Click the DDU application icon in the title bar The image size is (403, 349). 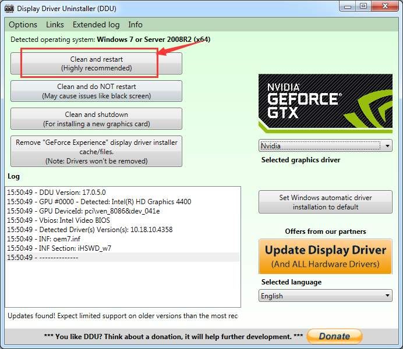[x=9, y=8]
